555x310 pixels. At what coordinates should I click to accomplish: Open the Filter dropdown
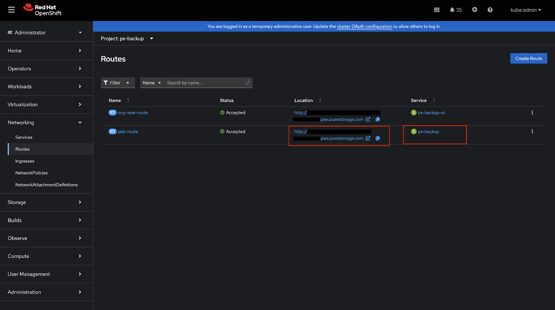tap(118, 83)
